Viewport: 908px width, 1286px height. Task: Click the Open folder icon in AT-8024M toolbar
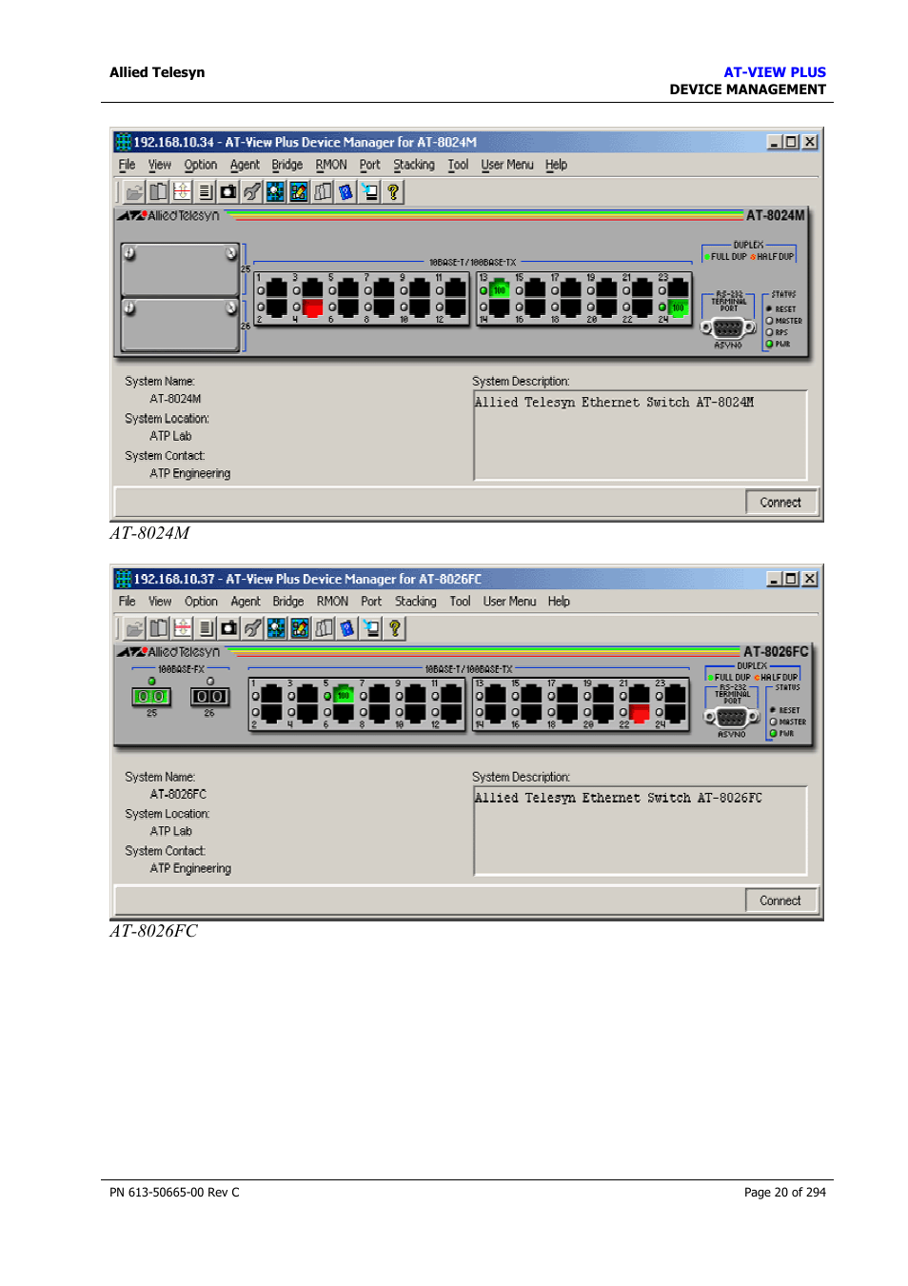coord(134,192)
